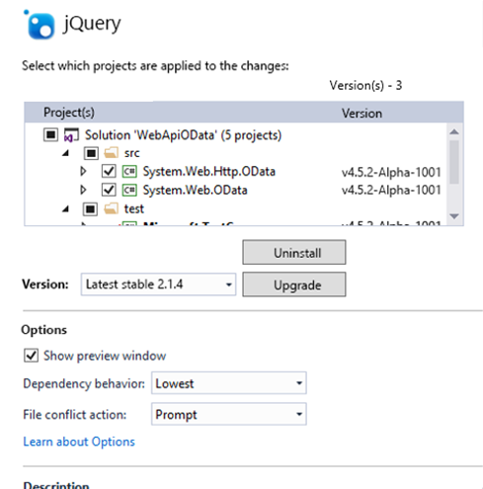Screen dimensions: 483x489
Task: Click the src folder icon
Action: click(x=111, y=153)
